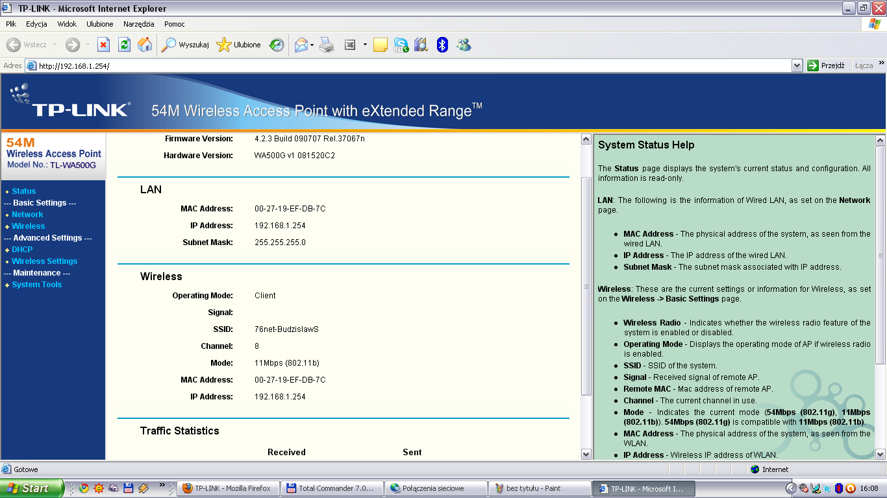Click the books research icon
Image resolution: width=887 pixels, height=498 pixels.
click(421, 45)
